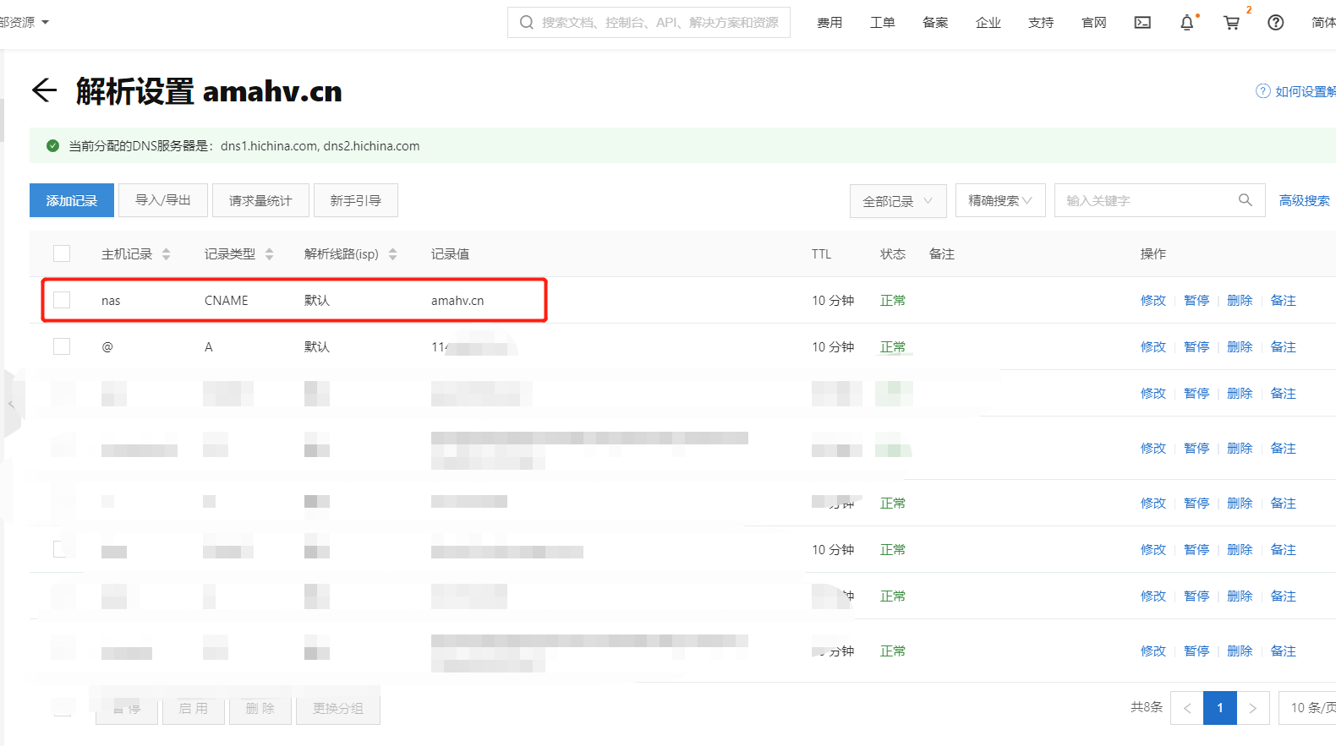Open the help question mark icon
Viewport: 1336px width, 746px height.
coord(1275,23)
